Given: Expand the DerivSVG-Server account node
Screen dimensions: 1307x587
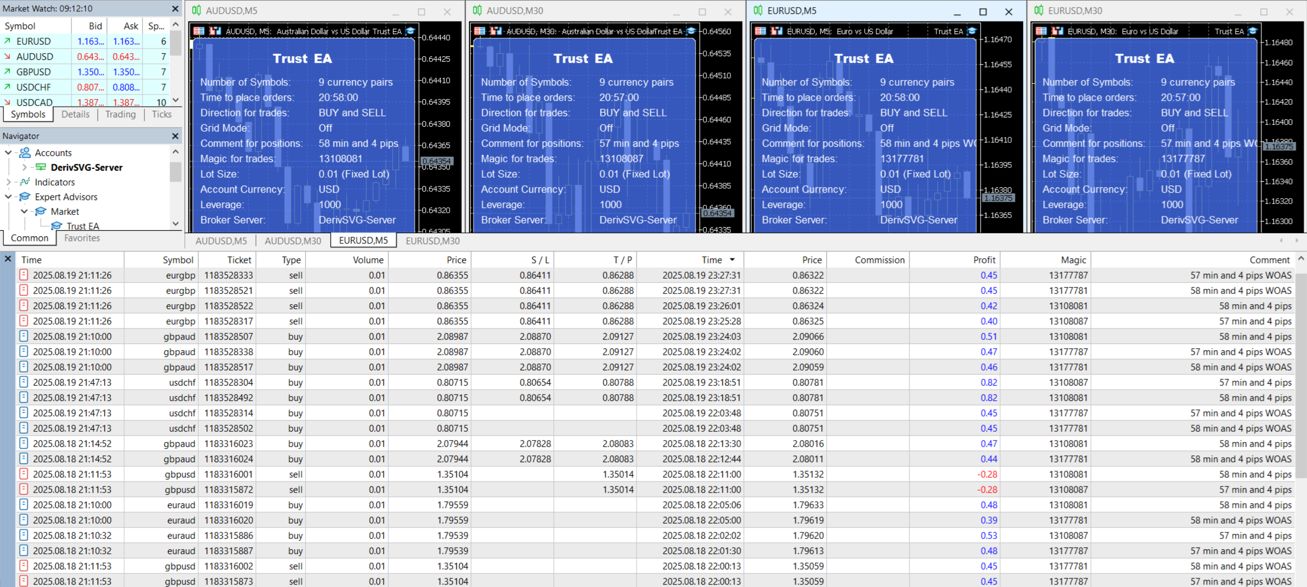Looking at the screenshot, I should (x=24, y=167).
